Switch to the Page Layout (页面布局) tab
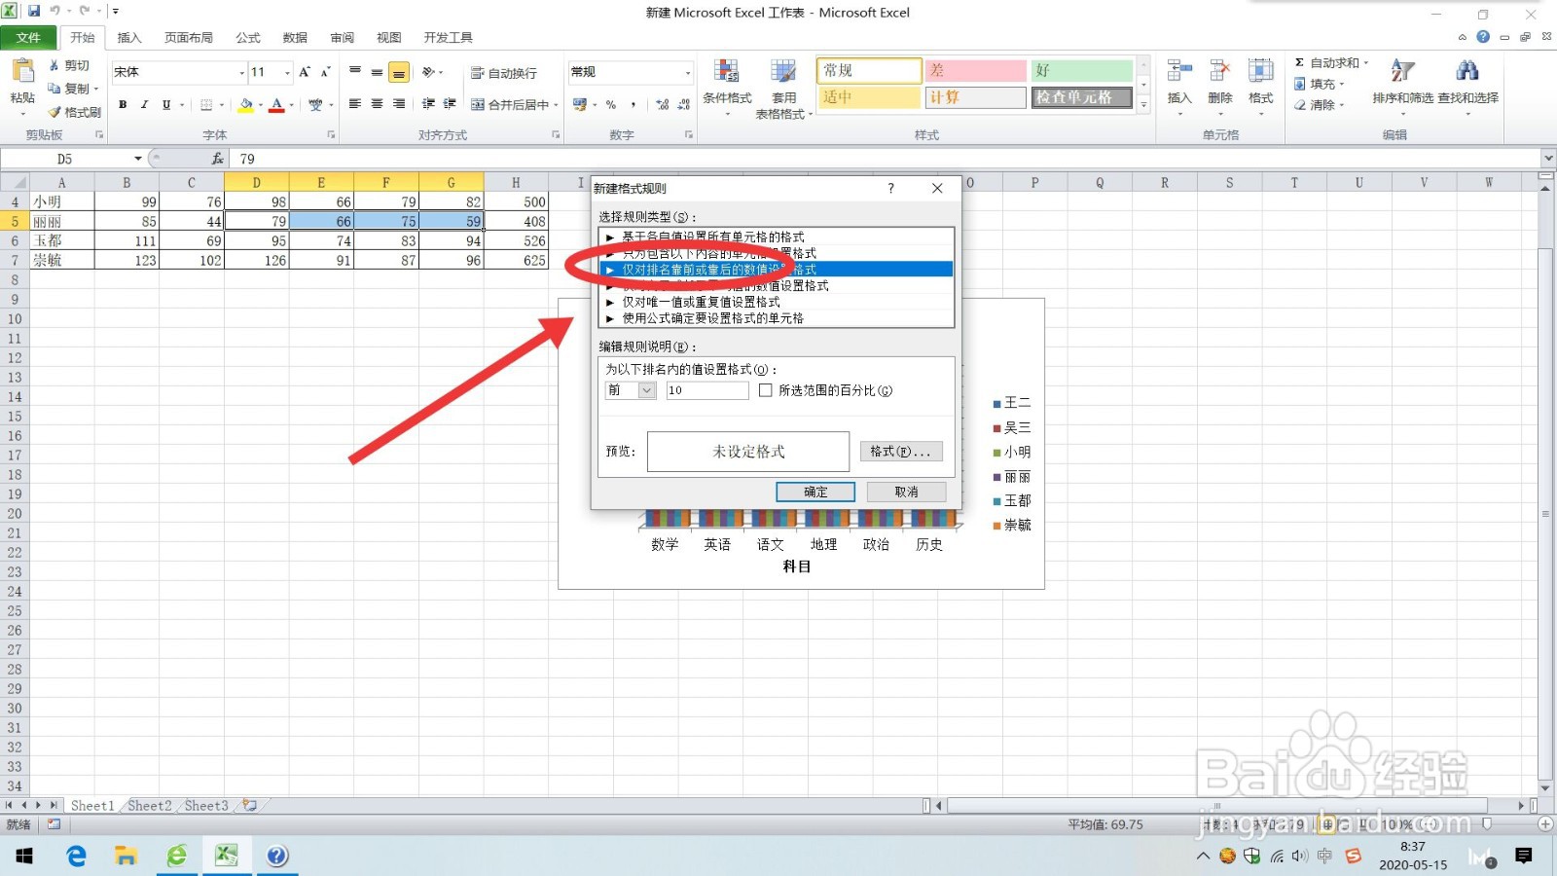This screenshot has width=1557, height=876. [189, 38]
